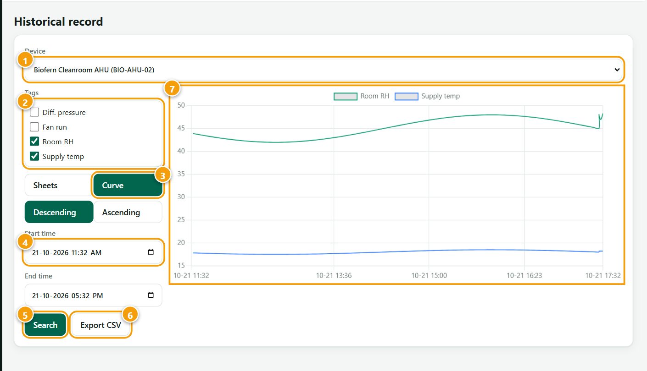The width and height of the screenshot is (647, 371).
Task: Focus the Start time input field
Action: (94, 252)
